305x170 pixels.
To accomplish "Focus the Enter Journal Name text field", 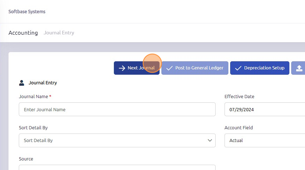I will point(117,109).
